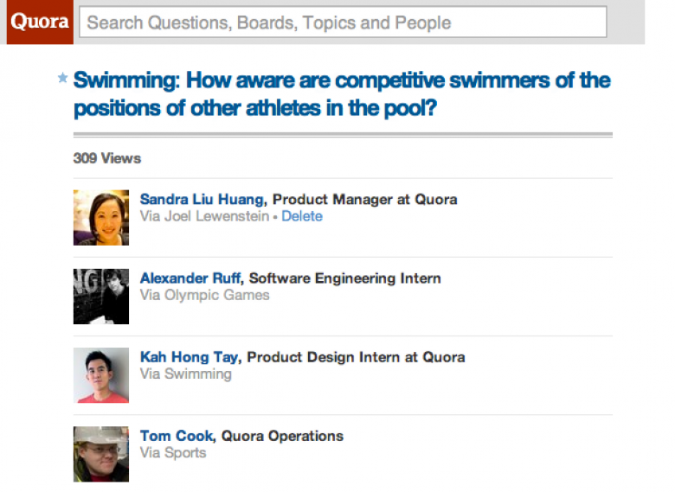
Task: Click the Via Swimming text
Action: click(185, 374)
